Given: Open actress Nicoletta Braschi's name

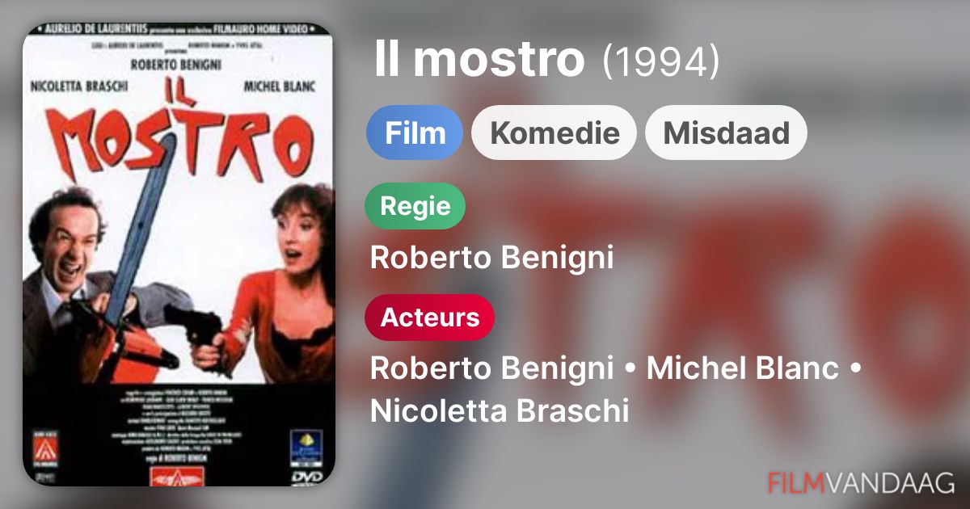Looking at the screenshot, I should coord(500,410).
